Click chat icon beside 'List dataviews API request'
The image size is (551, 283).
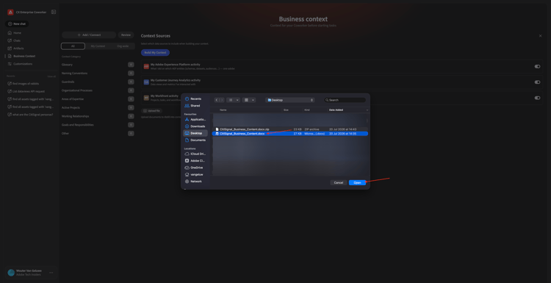pyautogui.click(x=10, y=91)
